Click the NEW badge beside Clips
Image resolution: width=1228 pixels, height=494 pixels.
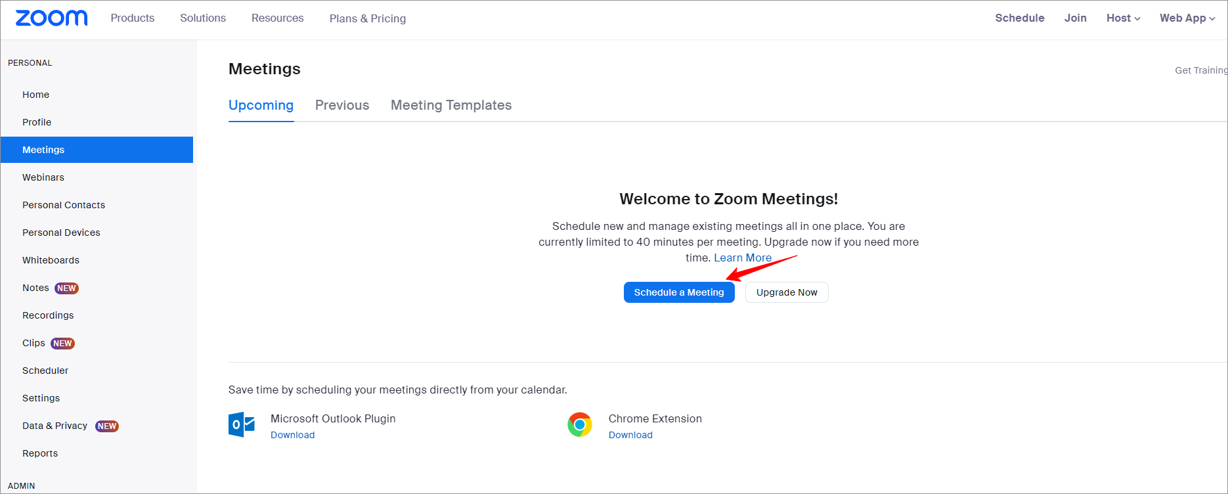62,344
